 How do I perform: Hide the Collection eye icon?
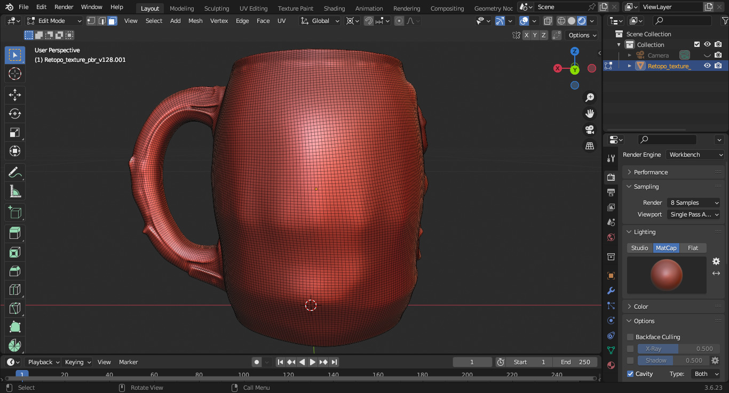click(x=707, y=45)
